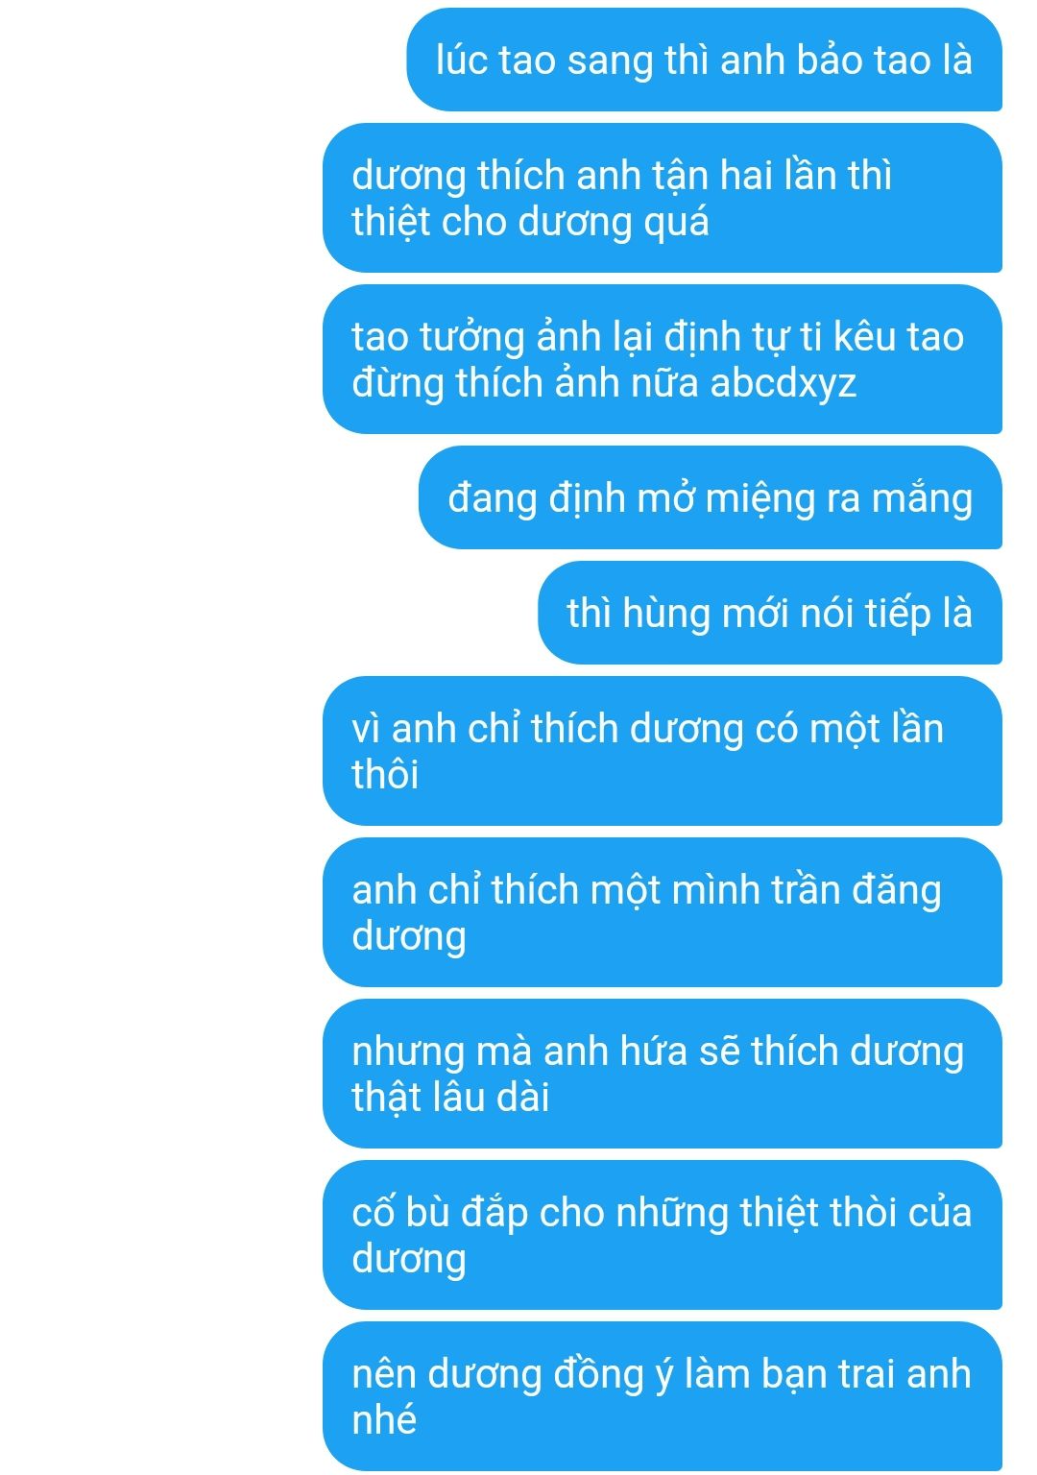The image size is (1037, 1475).
Task: Select the bubble 'tao tưởng ảnh lại định tự ti'
Action: 663,359
